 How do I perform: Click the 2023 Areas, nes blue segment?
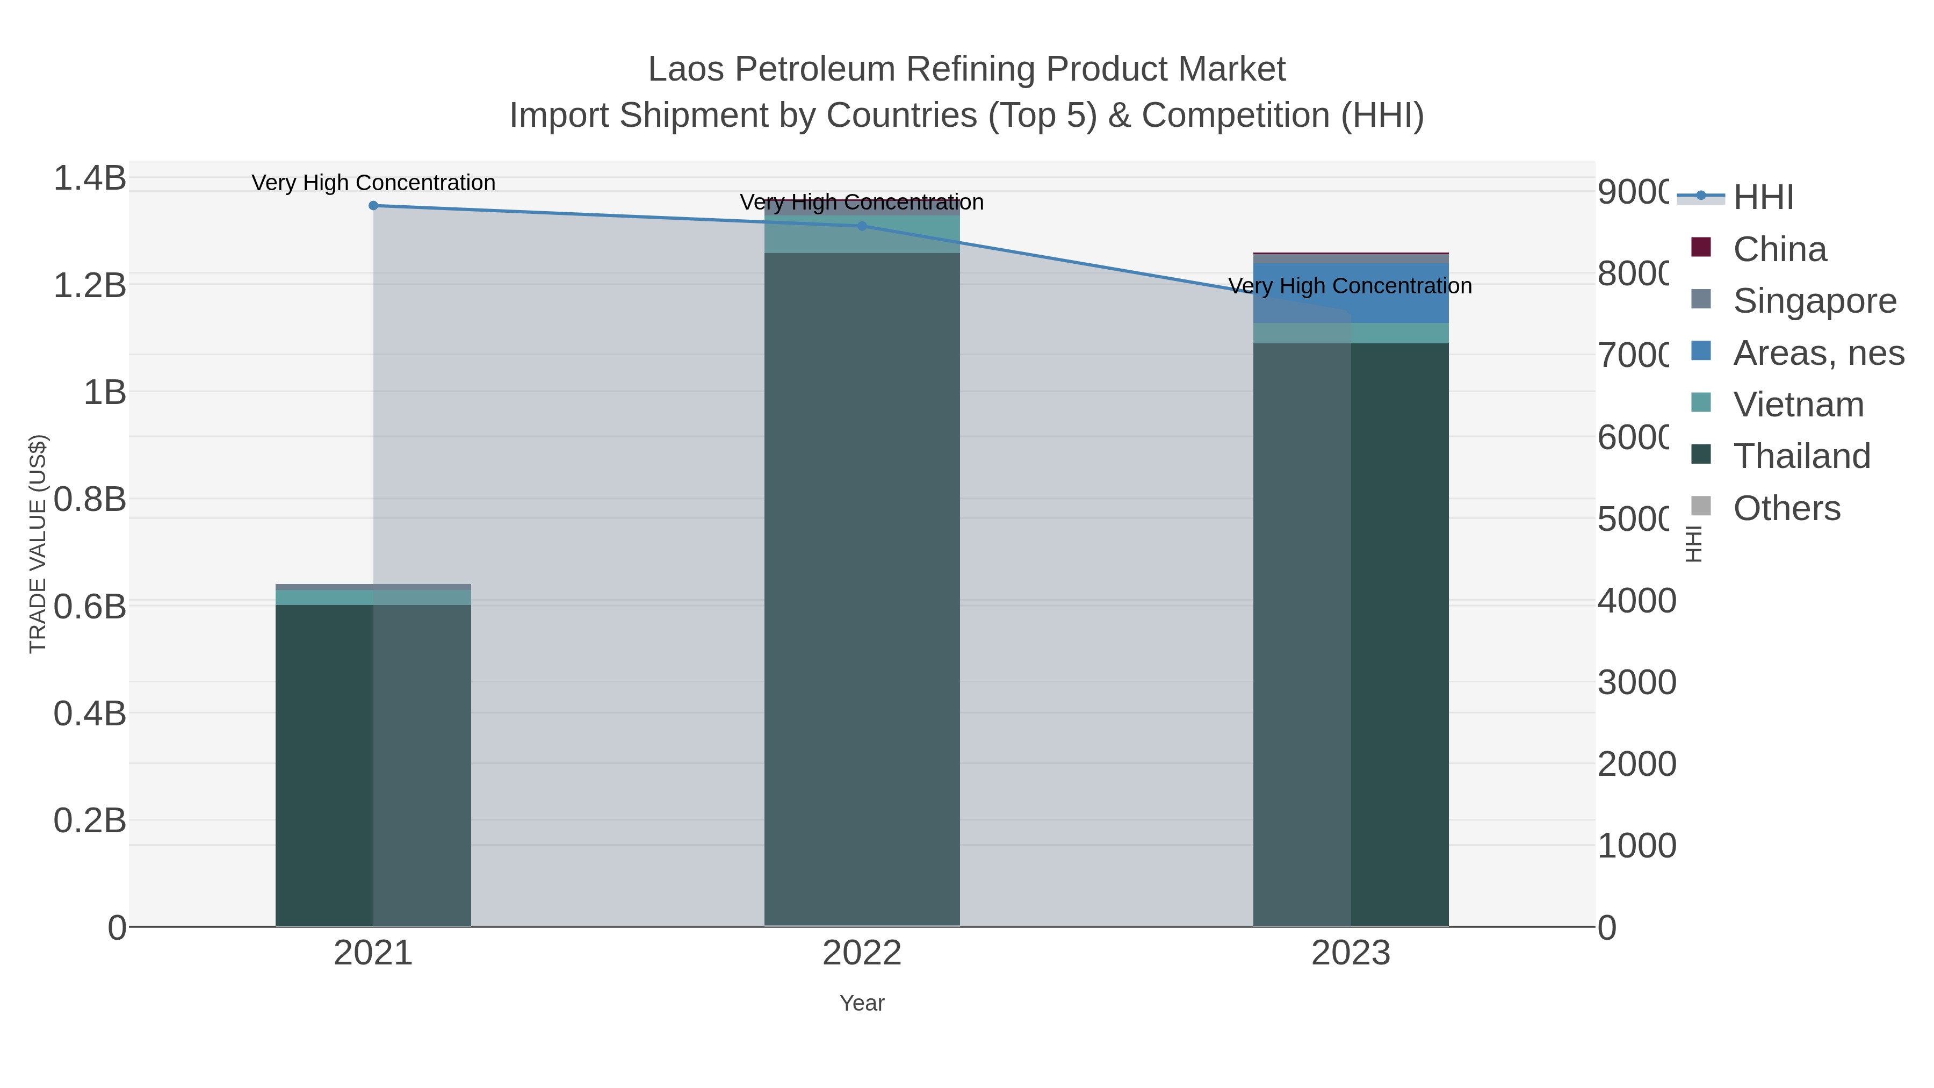pos(1351,293)
